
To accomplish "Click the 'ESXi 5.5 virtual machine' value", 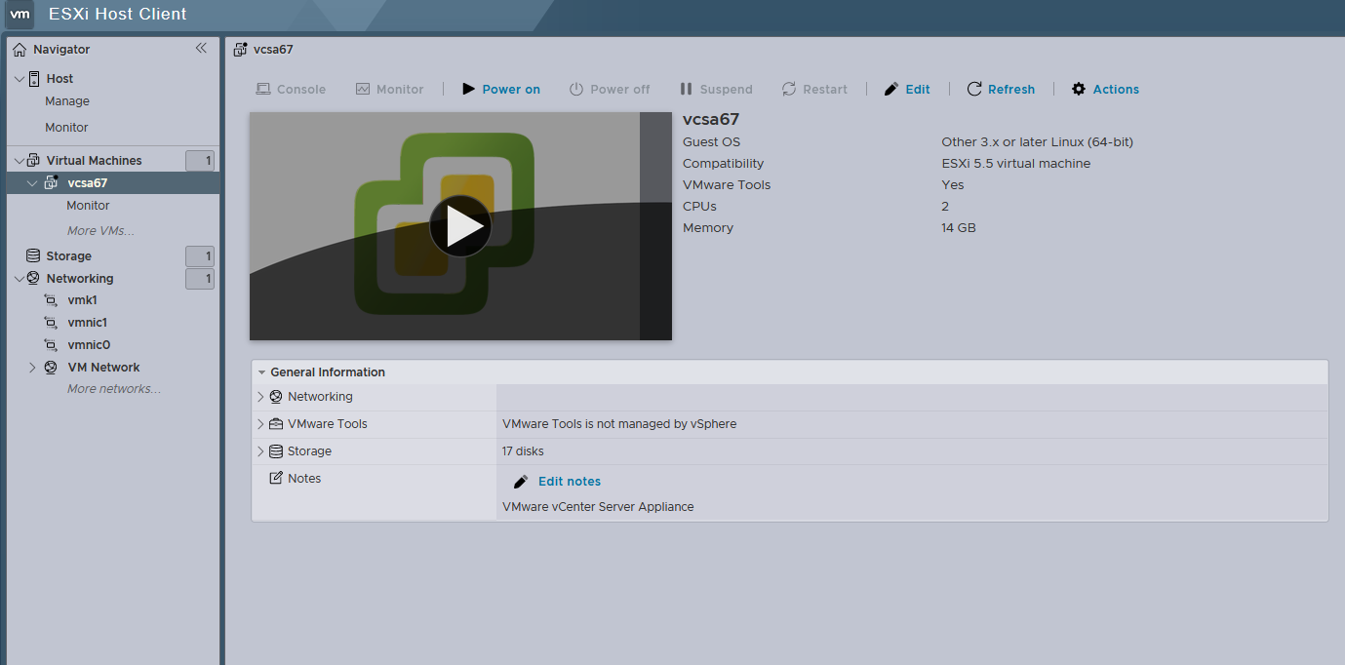I will tap(1015, 164).
